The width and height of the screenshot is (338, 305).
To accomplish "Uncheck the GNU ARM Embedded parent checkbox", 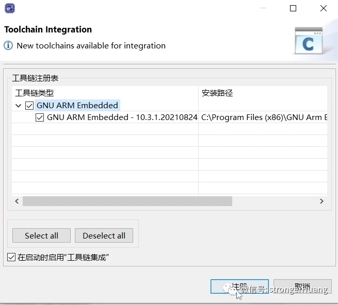I will point(29,105).
